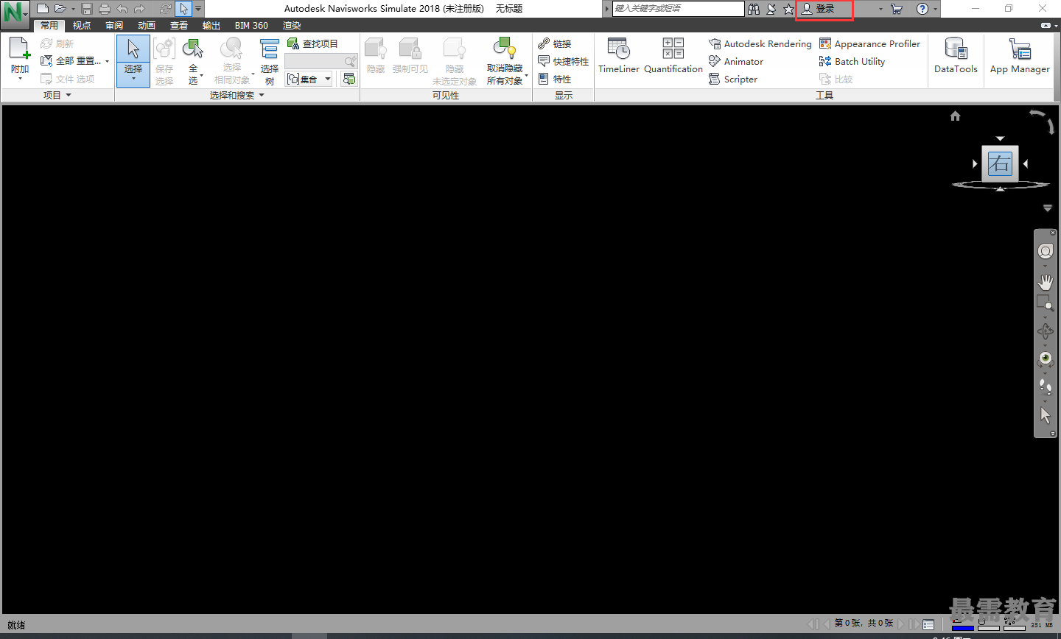This screenshot has height=639, width=1061.
Task: Minimize the ribbon using top-right toggle
Action: coord(1046,26)
